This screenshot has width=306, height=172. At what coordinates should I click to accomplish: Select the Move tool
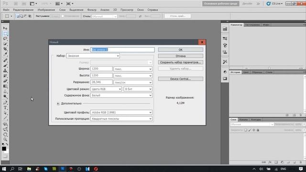[5, 28]
